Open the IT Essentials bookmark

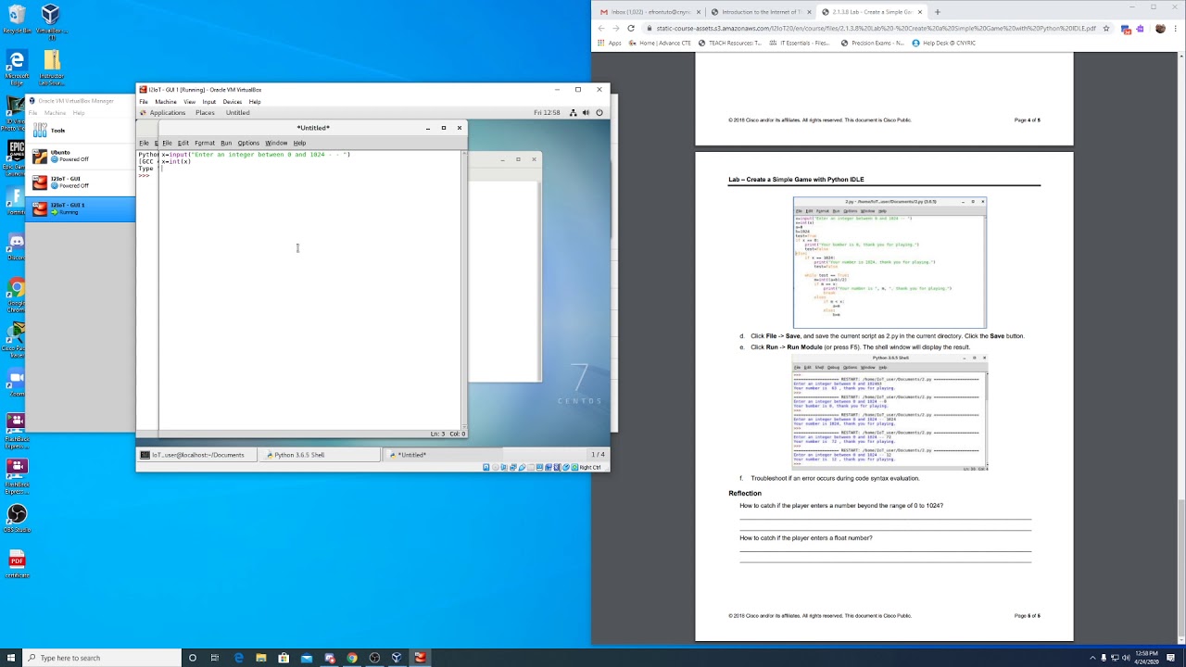799,43
